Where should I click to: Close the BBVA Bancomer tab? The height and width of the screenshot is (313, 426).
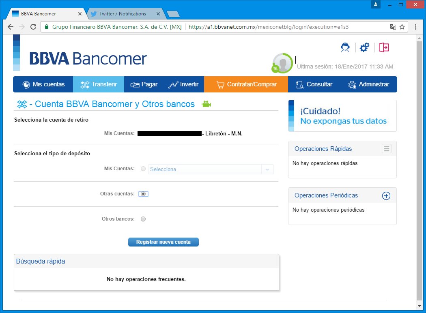pos(80,13)
